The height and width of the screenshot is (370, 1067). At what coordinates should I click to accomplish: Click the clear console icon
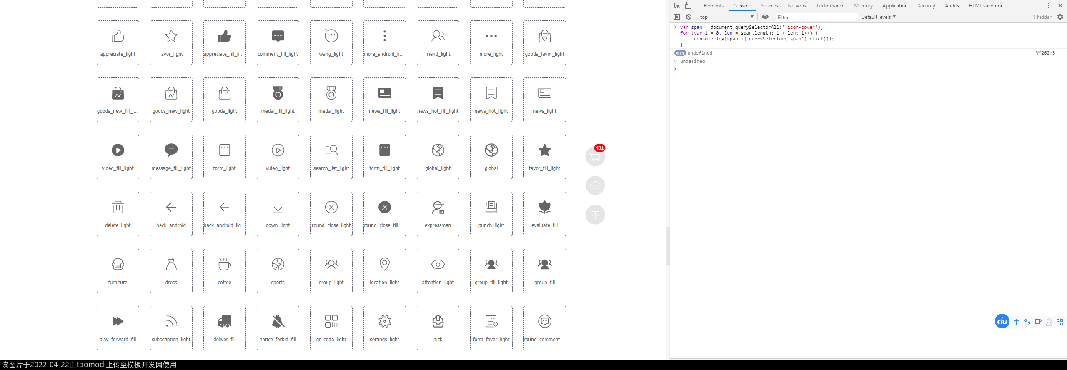689,17
